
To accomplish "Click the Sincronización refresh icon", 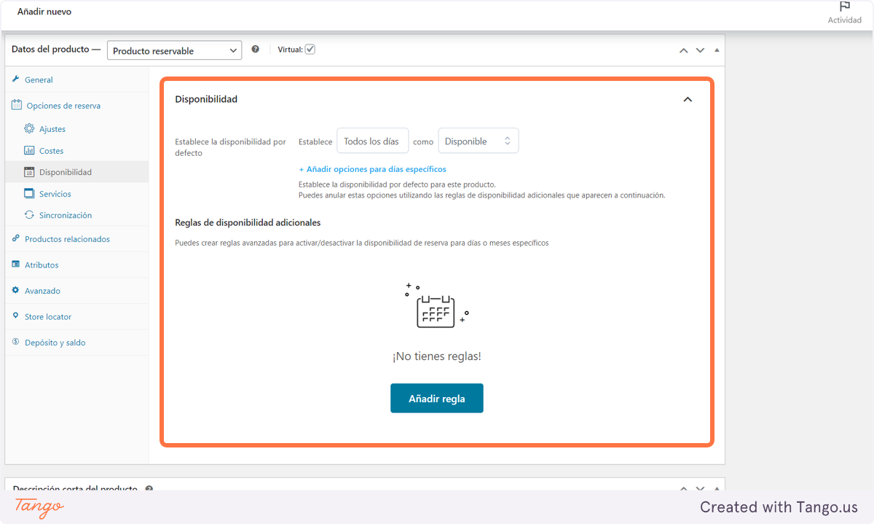I will (29, 215).
